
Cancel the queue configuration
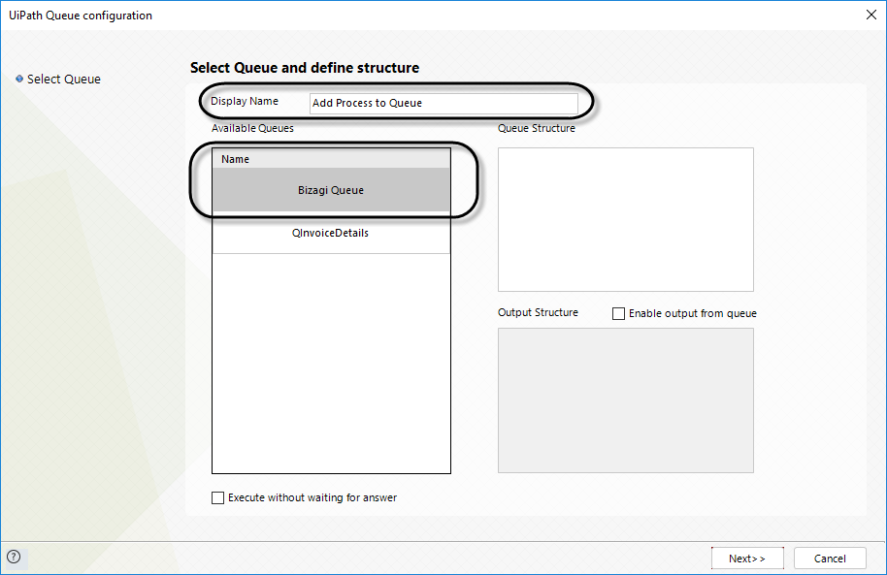pyautogui.click(x=830, y=559)
